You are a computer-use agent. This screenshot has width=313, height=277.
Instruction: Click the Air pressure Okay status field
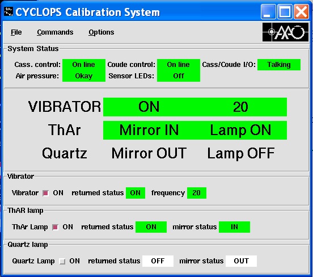tap(84, 76)
